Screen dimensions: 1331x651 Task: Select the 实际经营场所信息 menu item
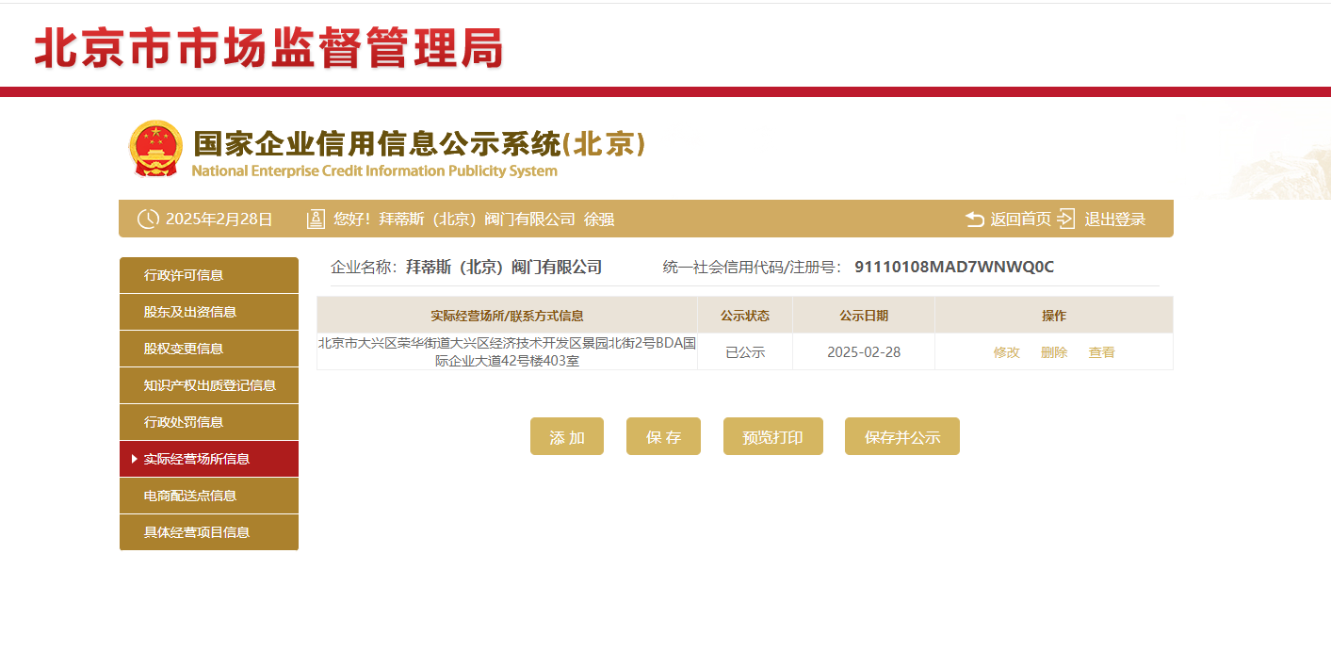(209, 459)
